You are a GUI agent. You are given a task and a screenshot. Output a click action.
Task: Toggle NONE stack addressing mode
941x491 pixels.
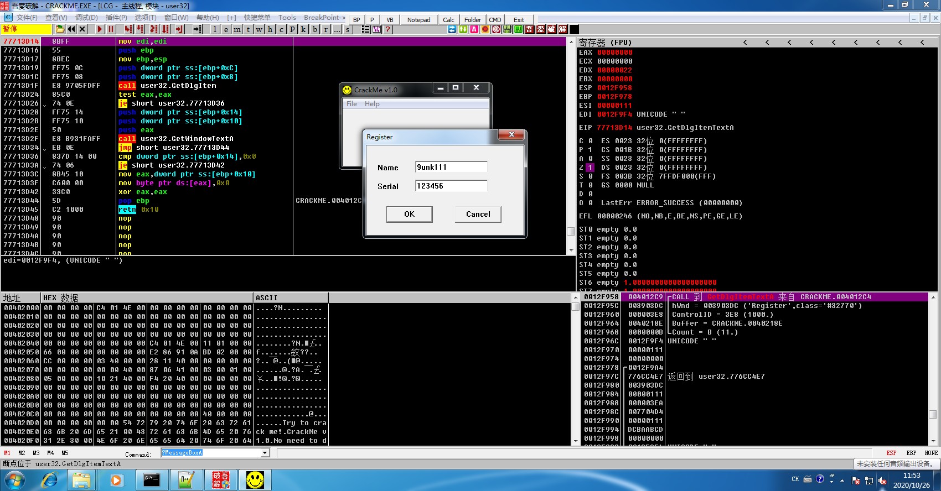point(931,453)
